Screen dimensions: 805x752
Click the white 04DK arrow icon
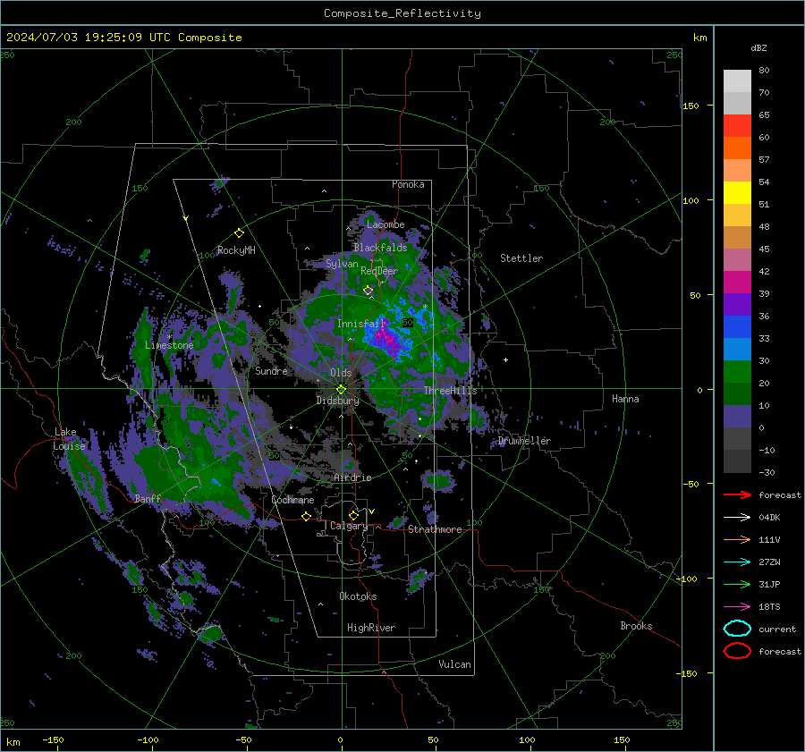737,518
